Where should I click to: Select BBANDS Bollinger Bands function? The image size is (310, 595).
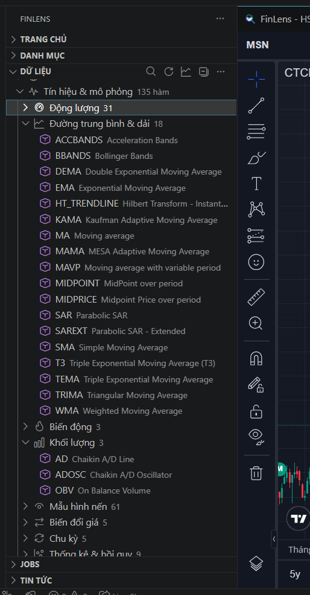[121, 156]
